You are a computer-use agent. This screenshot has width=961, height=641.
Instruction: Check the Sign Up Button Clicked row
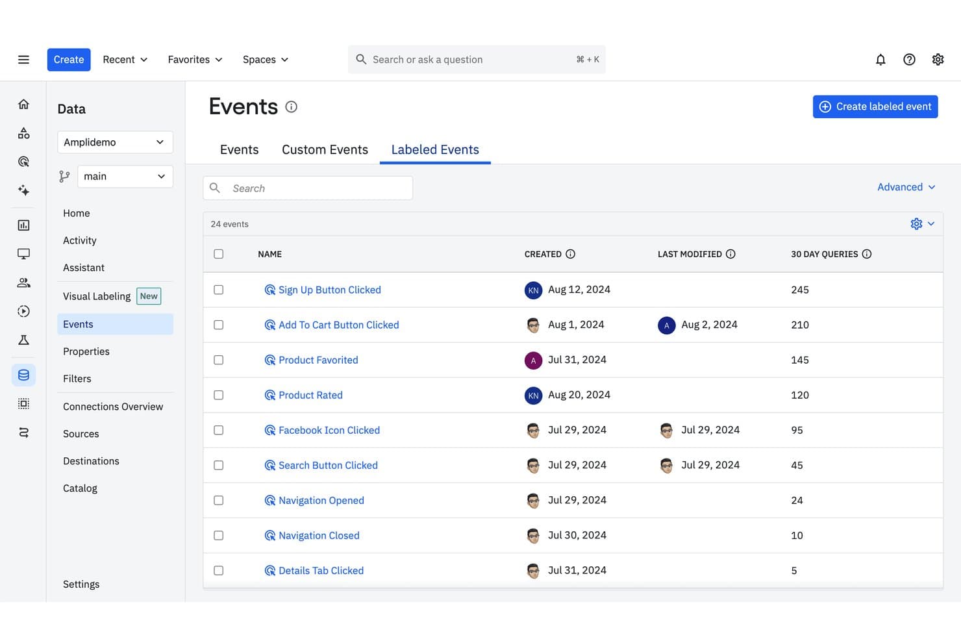point(218,290)
